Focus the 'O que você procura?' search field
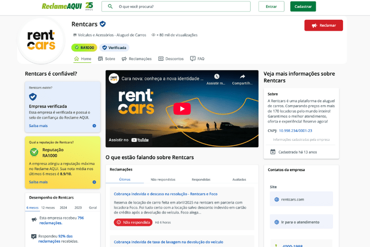Viewport: 370px width, 247px height. 176,6
